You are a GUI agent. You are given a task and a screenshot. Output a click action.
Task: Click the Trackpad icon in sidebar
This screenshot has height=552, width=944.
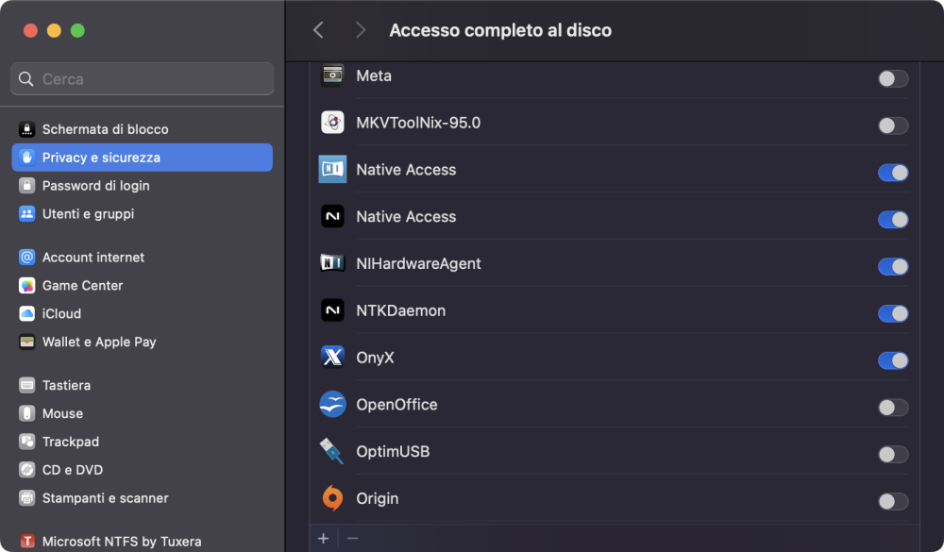26,442
